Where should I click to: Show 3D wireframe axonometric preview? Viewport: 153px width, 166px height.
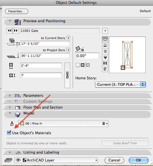point(105,51)
